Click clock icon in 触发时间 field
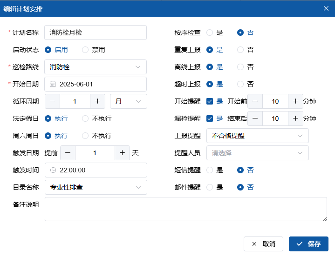The height and width of the screenshot is (256, 335). pos(53,170)
